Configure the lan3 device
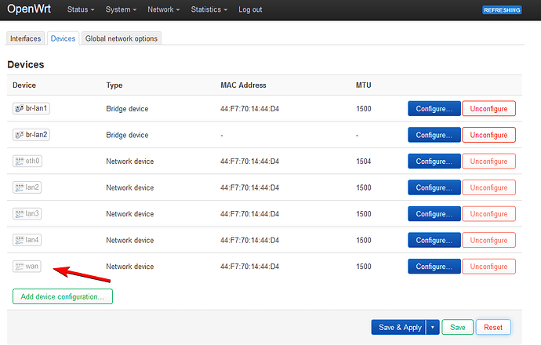 (434, 214)
